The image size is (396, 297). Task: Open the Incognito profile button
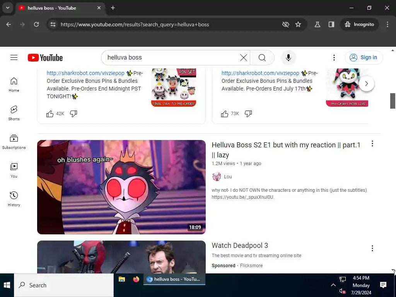pyautogui.click(x=359, y=24)
